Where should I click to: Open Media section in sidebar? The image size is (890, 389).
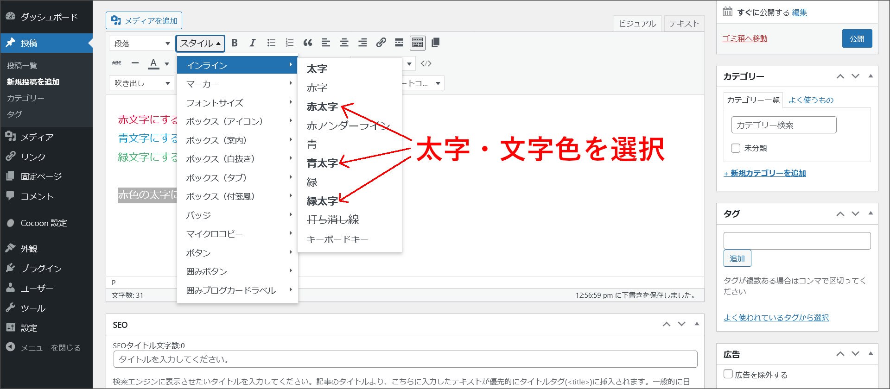(x=46, y=137)
